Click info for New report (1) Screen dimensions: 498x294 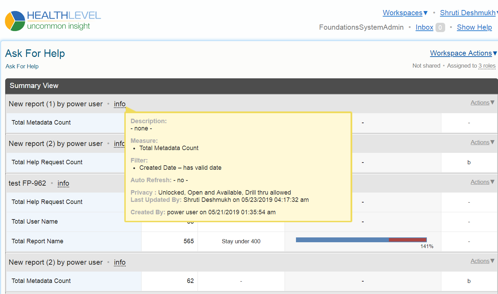(x=119, y=104)
